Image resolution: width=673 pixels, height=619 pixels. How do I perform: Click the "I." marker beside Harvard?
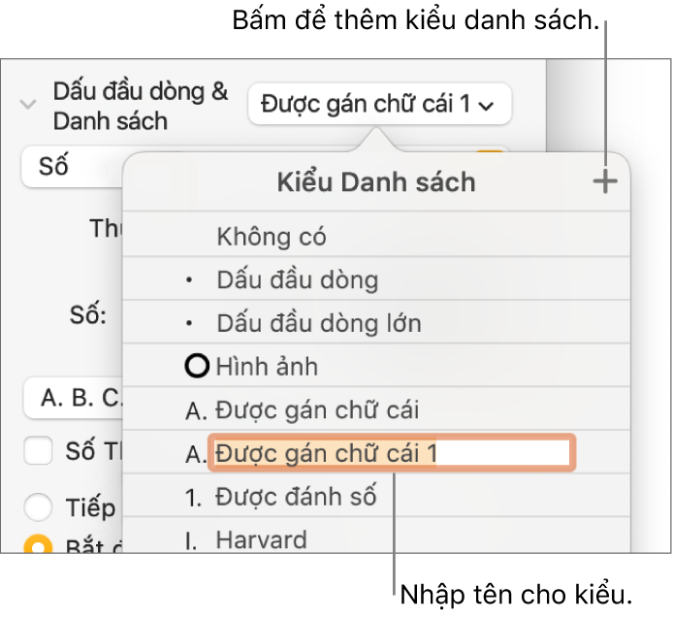tap(193, 539)
